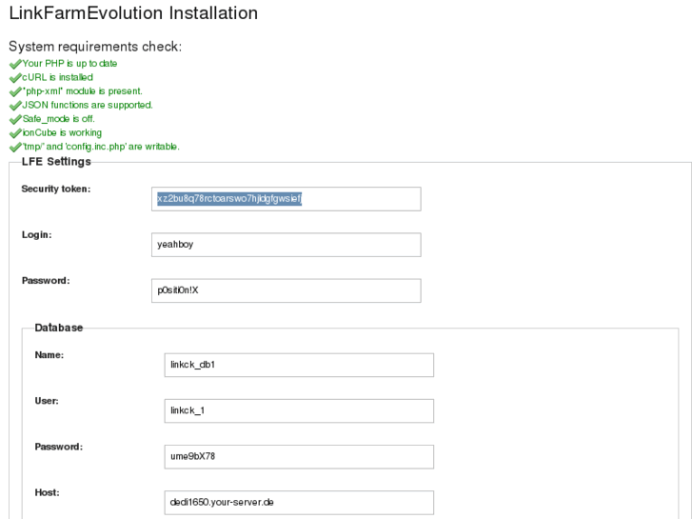This screenshot has width=692, height=519.
Task: Click the System requirements check subheading
Action: [95, 47]
